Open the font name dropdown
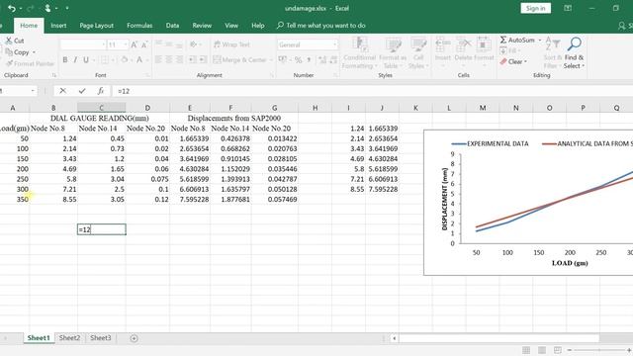 [x=103, y=44]
